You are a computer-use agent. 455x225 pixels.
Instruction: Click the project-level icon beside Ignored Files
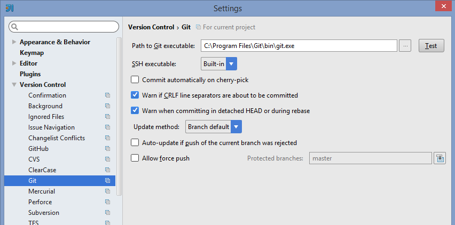tap(108, 117)
